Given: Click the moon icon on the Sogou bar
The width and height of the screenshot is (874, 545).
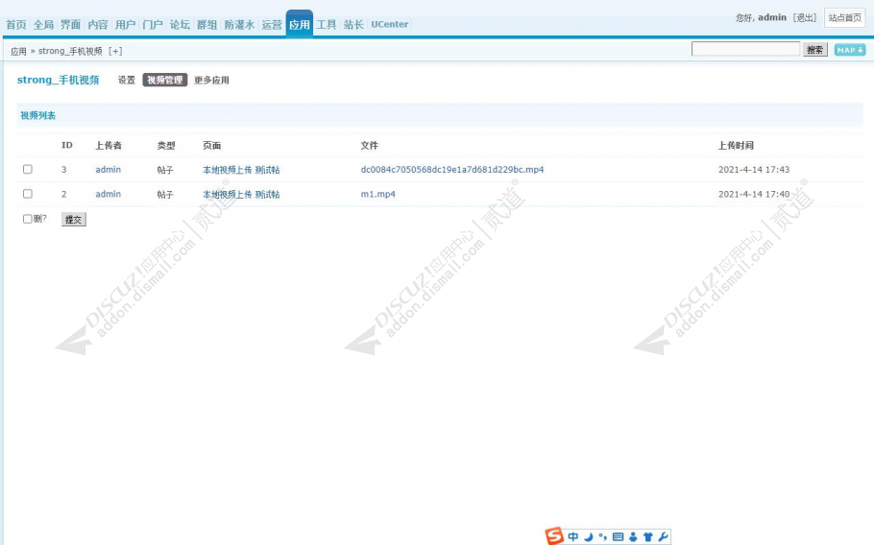Looking at the screenshot, I should pos(589,536).
